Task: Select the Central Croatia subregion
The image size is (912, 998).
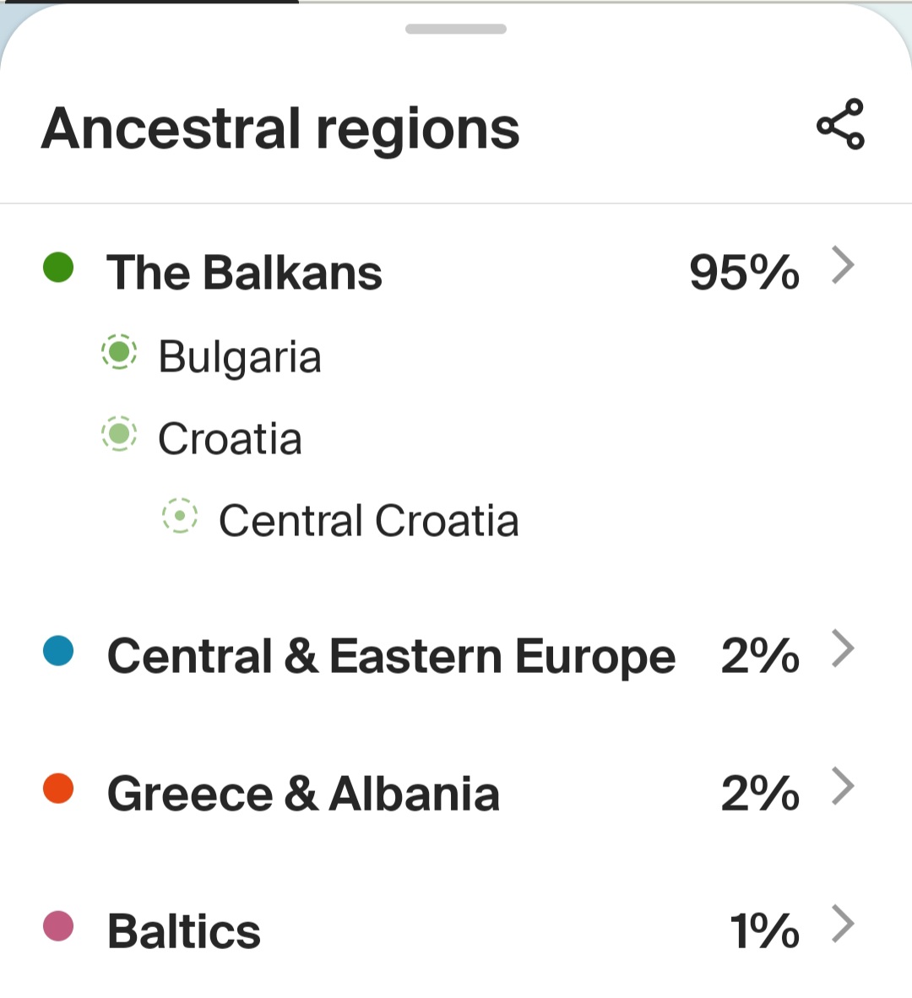Action: click(x=368, y=520)
